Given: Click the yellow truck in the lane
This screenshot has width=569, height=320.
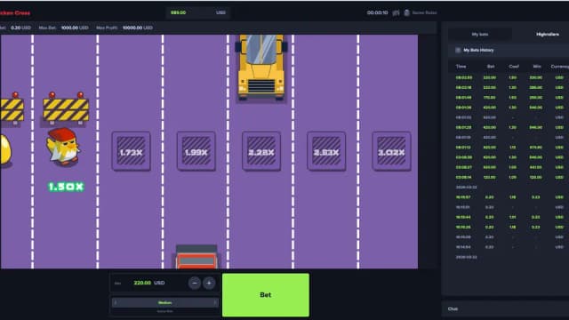Looking at the screenshot, I should (260, 68).
